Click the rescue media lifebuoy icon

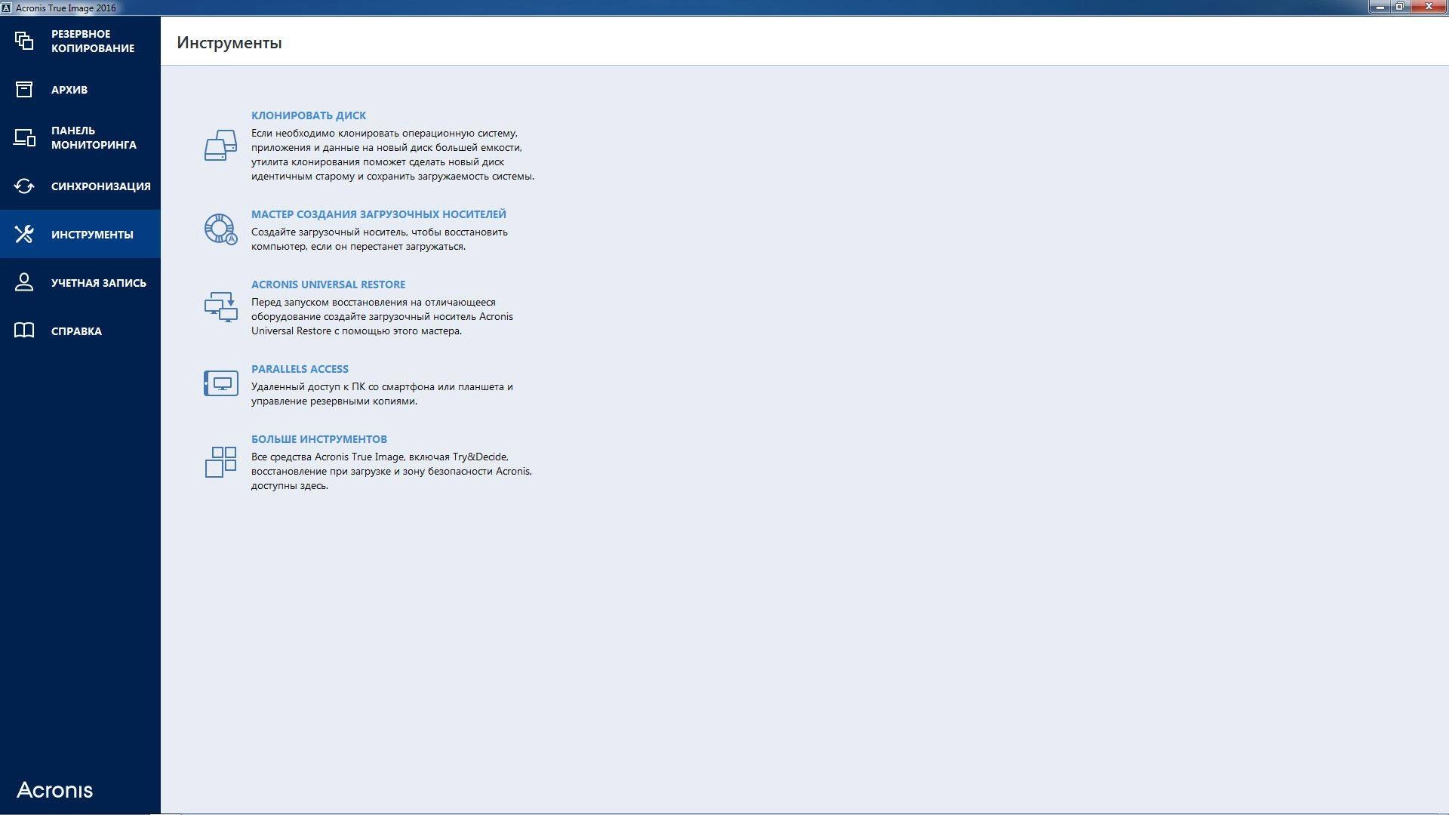click(220, 229)
